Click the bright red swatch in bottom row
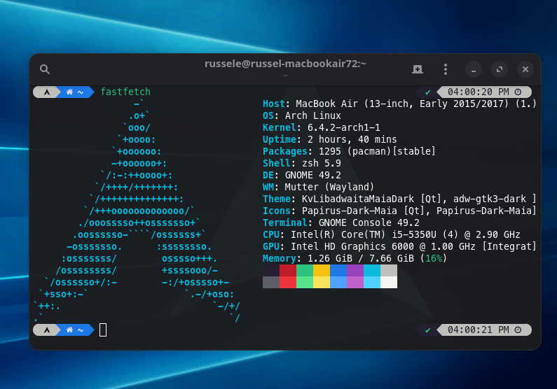 pyautogui.click(x=288, y=282)
